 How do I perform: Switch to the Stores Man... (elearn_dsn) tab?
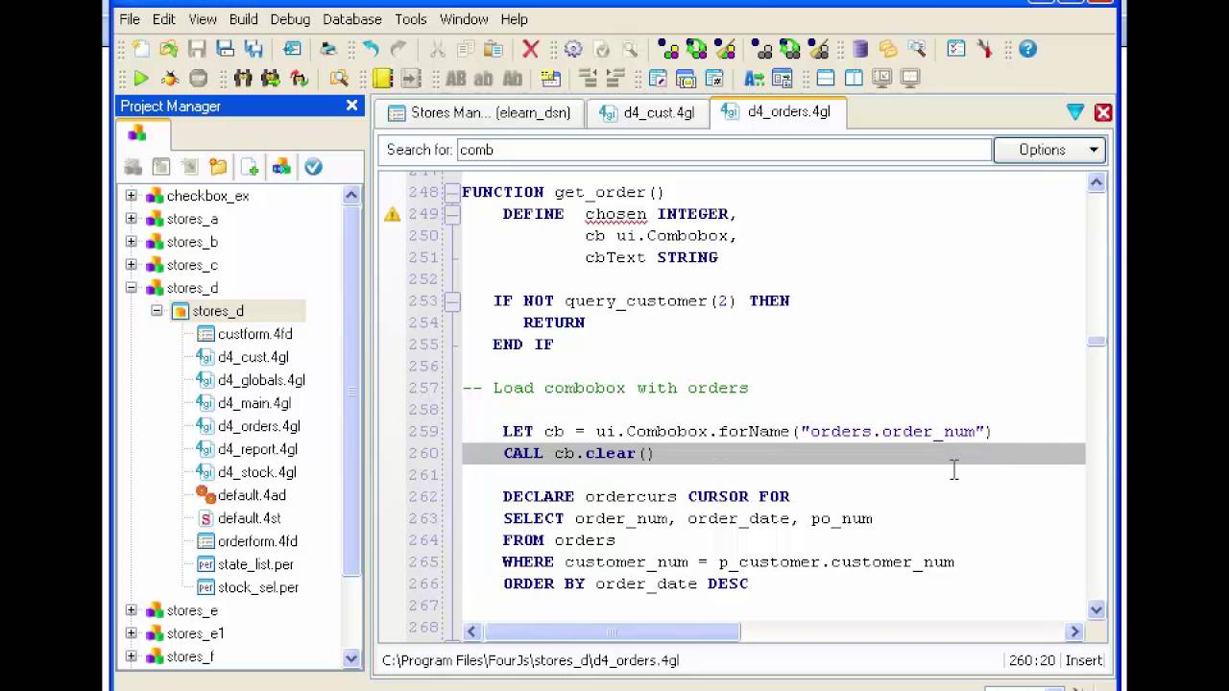pos(479,113)
